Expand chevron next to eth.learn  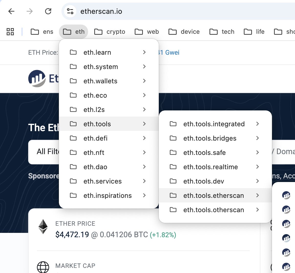click(144, 52)
